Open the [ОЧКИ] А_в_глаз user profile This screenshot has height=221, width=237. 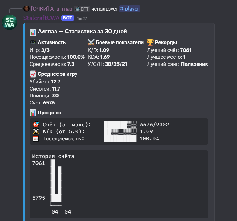pyautogui.click(x=51, y=9)
